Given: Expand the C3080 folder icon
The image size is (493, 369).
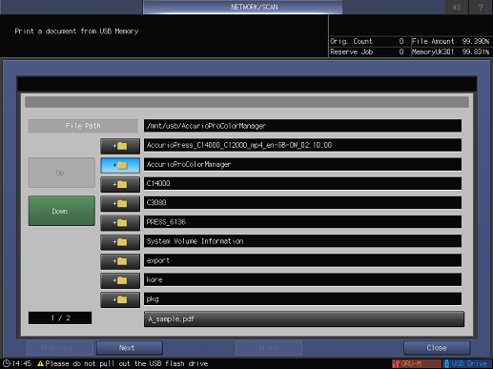Looking at the screenshot, I should pos(120,204).
